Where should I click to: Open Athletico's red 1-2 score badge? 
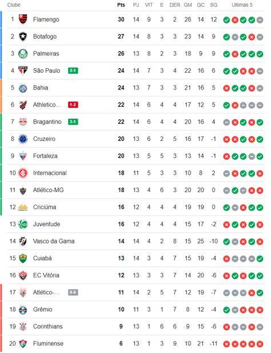tap(73, 105)
